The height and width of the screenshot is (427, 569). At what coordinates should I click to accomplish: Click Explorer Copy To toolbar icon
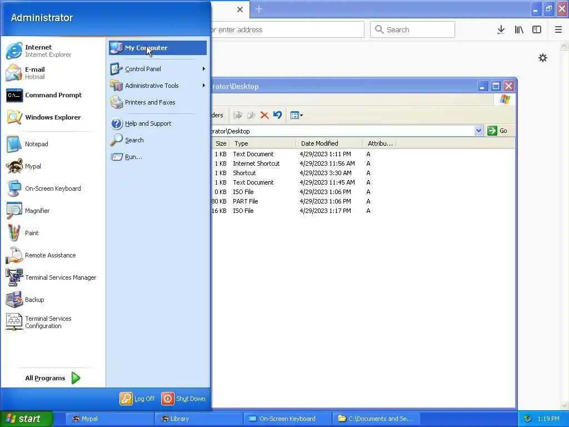pyautogui.click(x=251, y=115)
